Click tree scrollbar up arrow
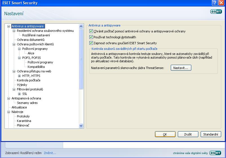The height and width of the screenshot is (158, 226). (81, 26)
